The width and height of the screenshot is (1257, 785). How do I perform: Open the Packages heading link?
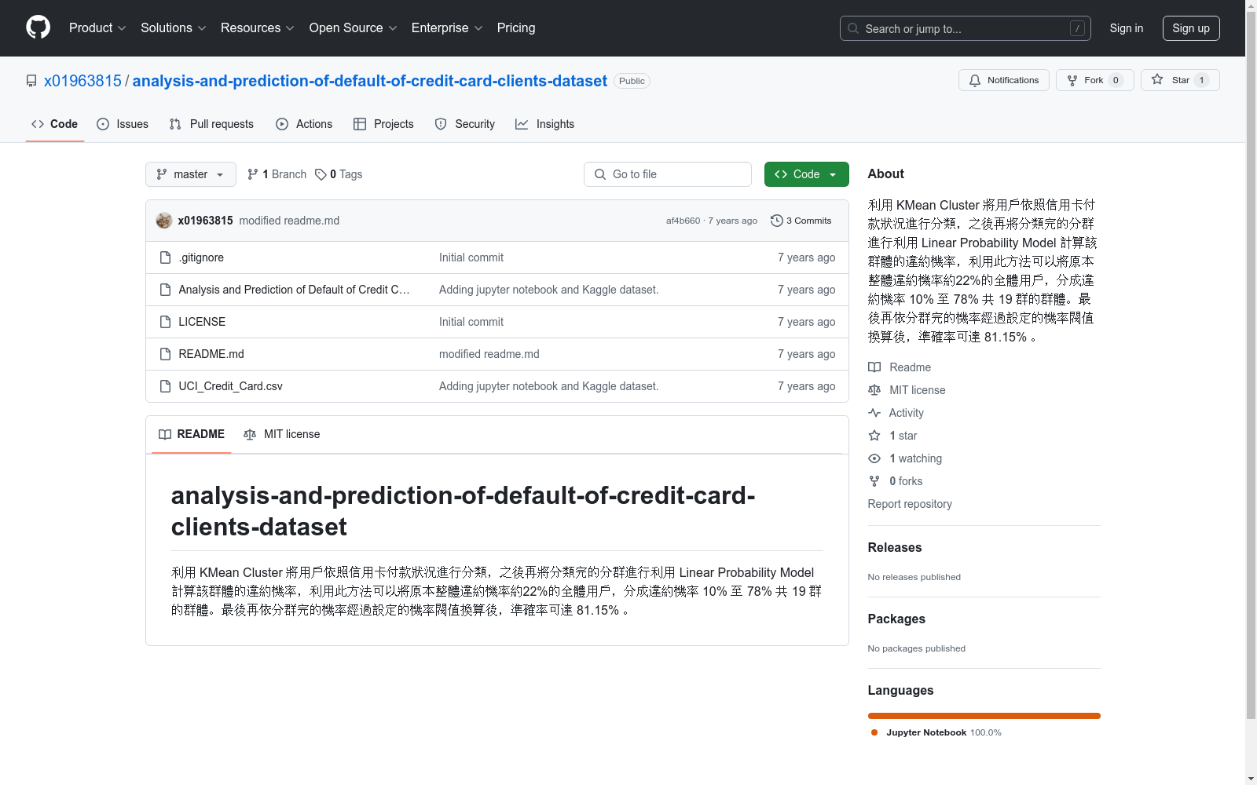pos(896,619)
